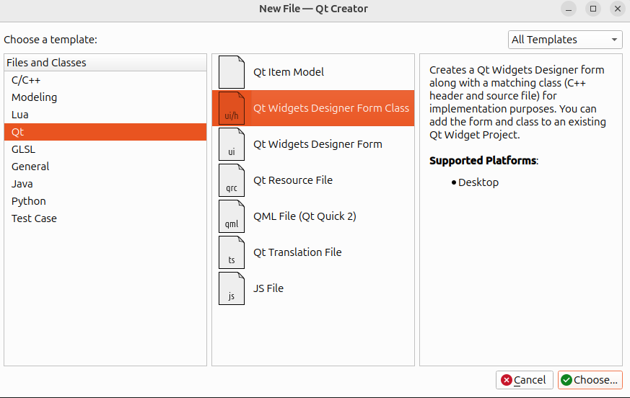Click the ui/h form class icon
Image resolution: width=630 pixels, height=398 pixels.
pyautogui.click(x=232, y=108)
